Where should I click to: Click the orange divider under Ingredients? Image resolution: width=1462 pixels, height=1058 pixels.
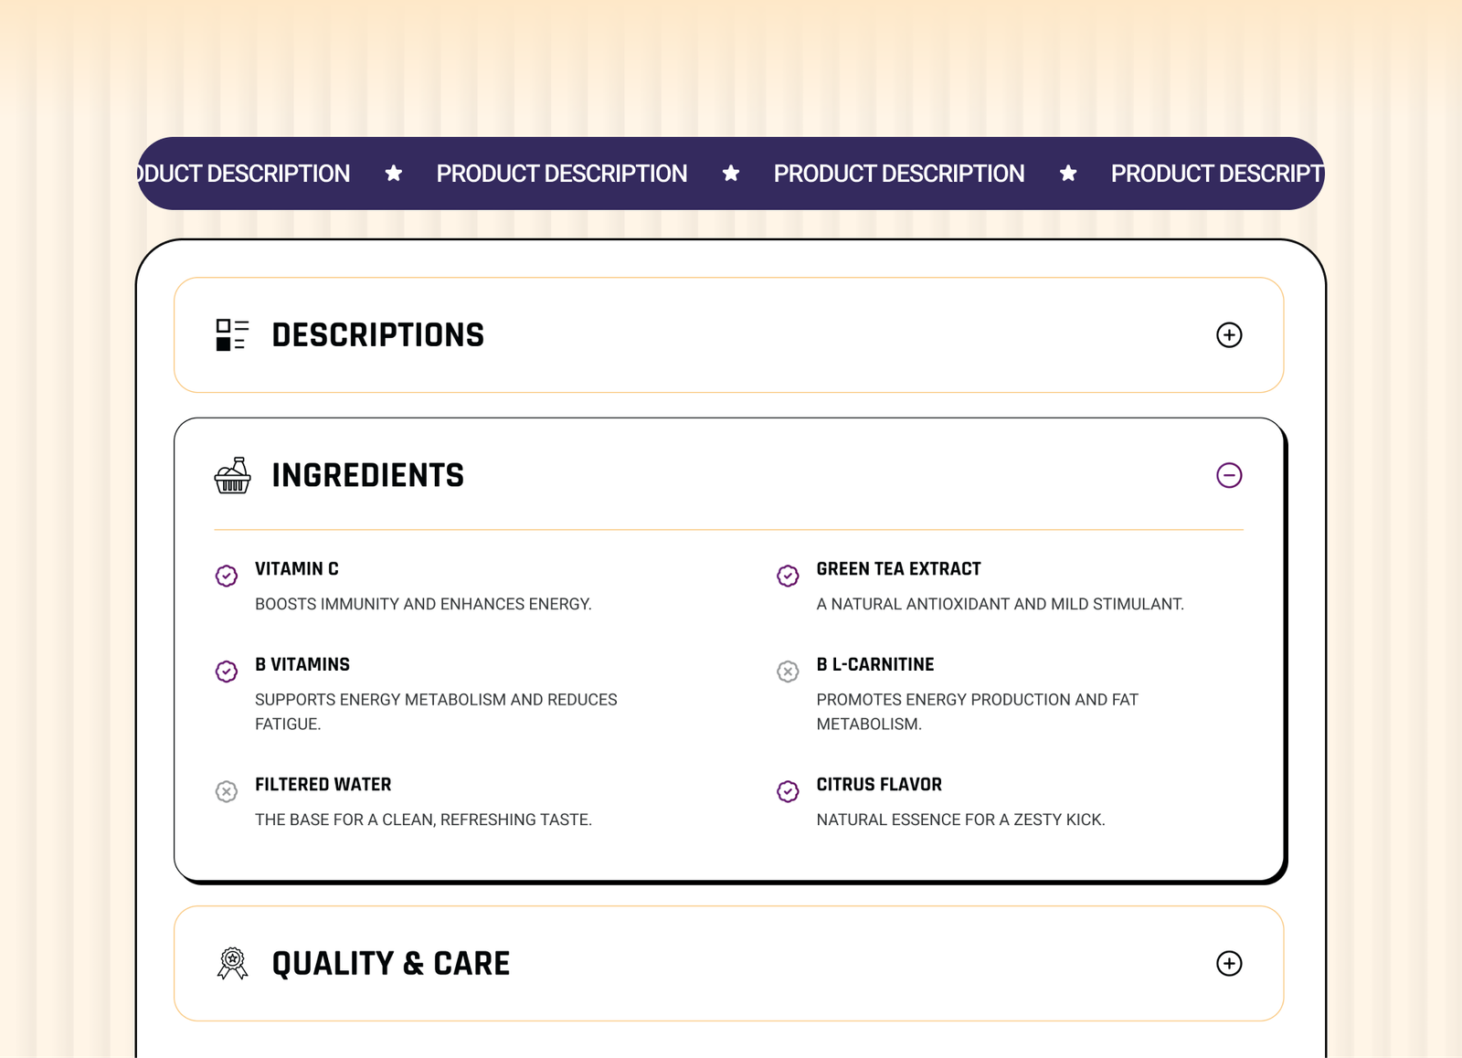click(728, 528)
